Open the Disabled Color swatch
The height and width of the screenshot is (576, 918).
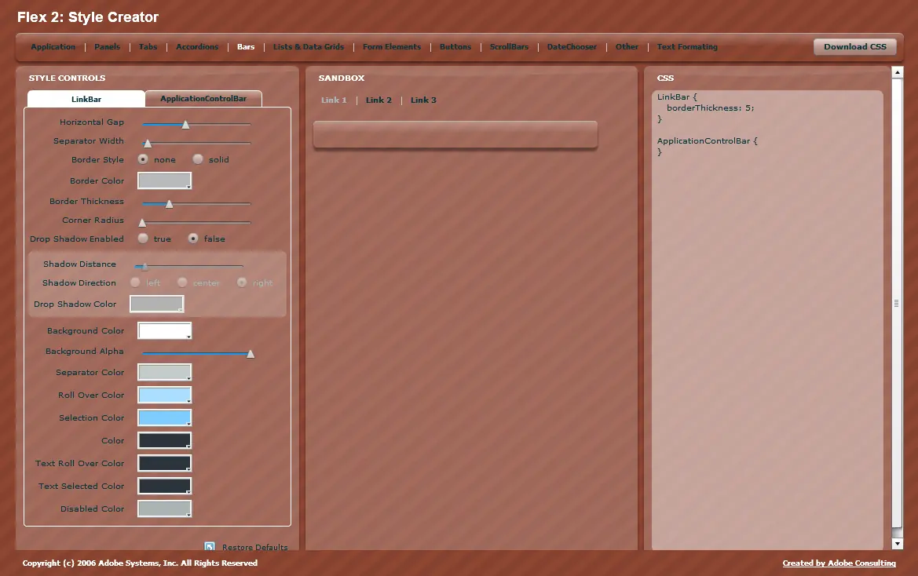(x=164, y=509)
